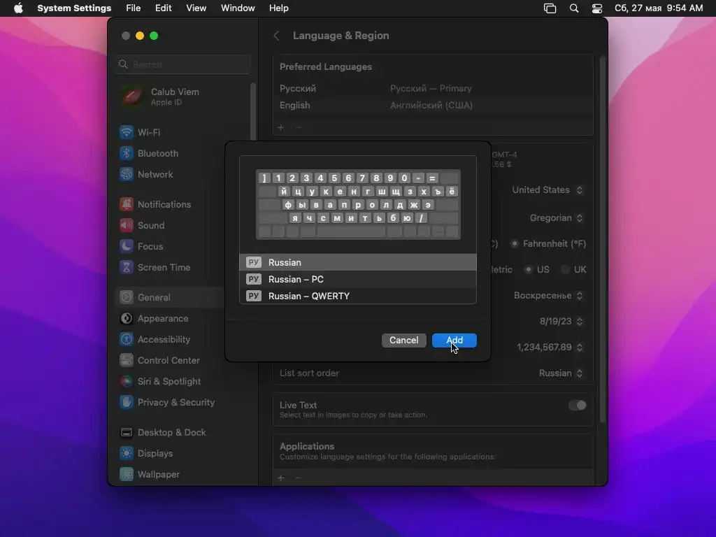Open the Gregorian calendar dropdown
The width and height of the screenshot is (716, 537).
tap(556, 218)
